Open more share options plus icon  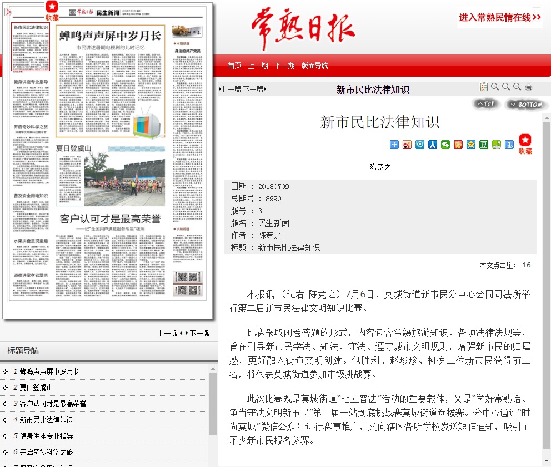point(394,145)
